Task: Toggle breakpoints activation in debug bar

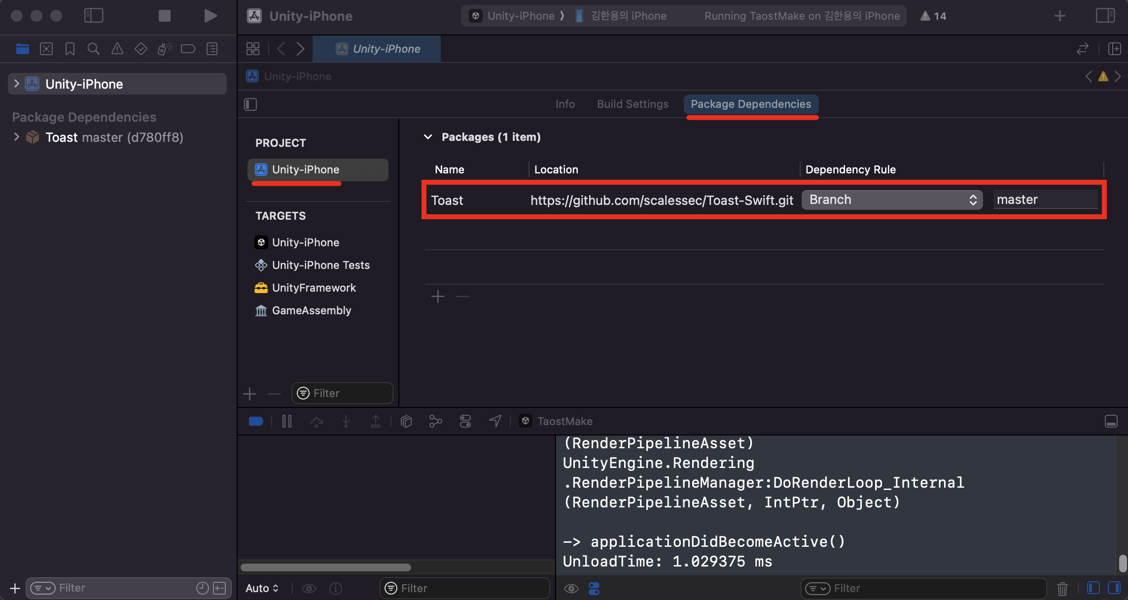Action: [x=256, y=421]
